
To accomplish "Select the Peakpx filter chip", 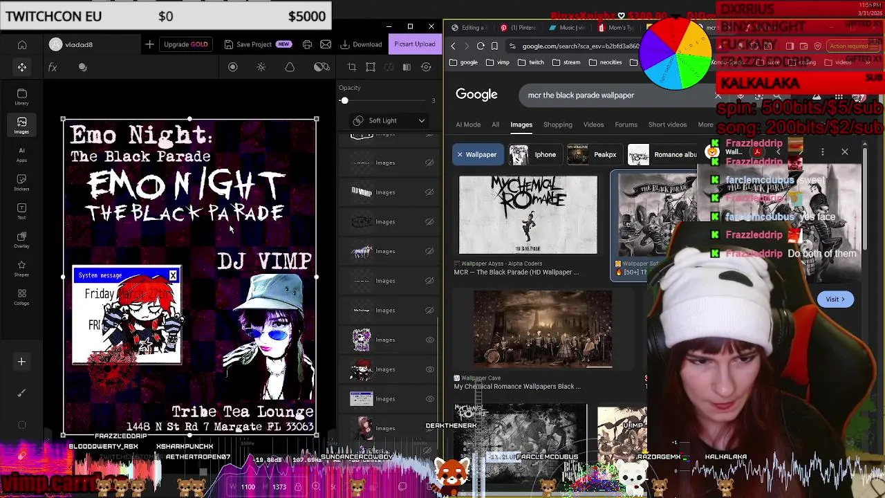I will point(593,155).
